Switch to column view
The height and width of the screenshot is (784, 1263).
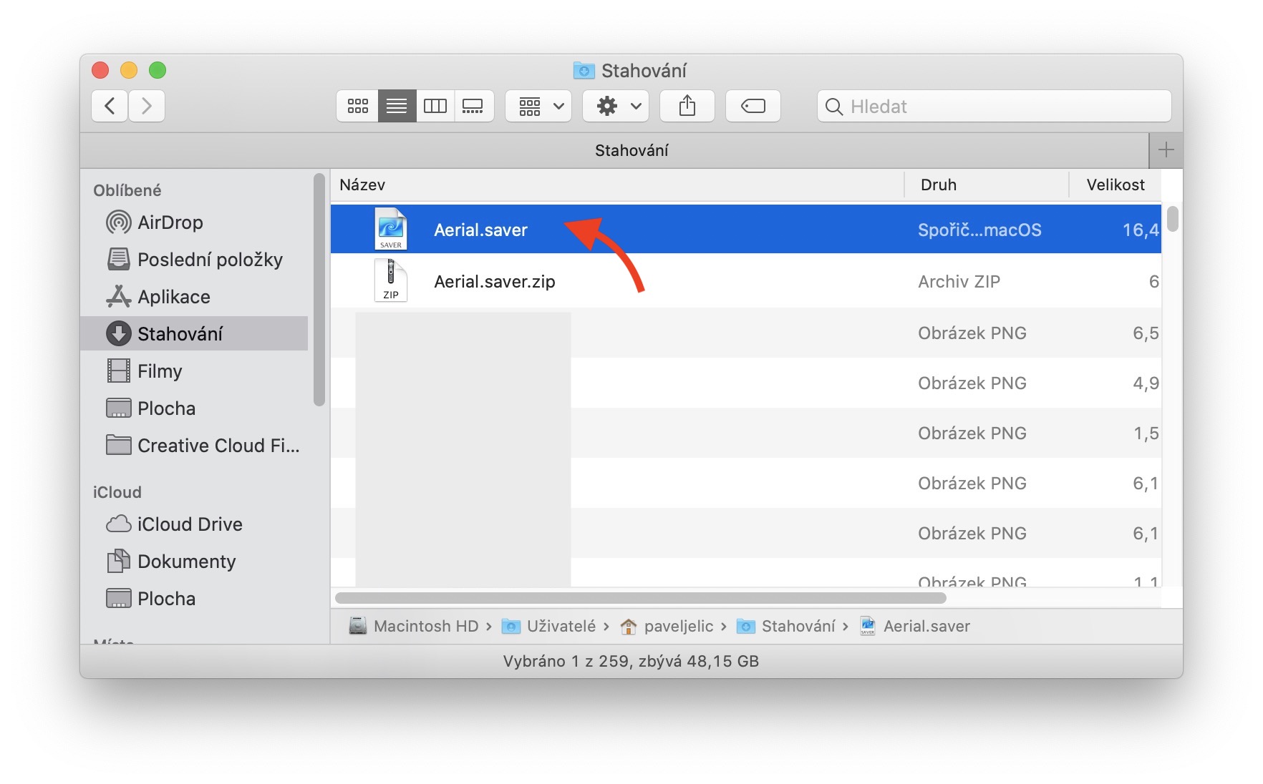click(x=435, y=106)
